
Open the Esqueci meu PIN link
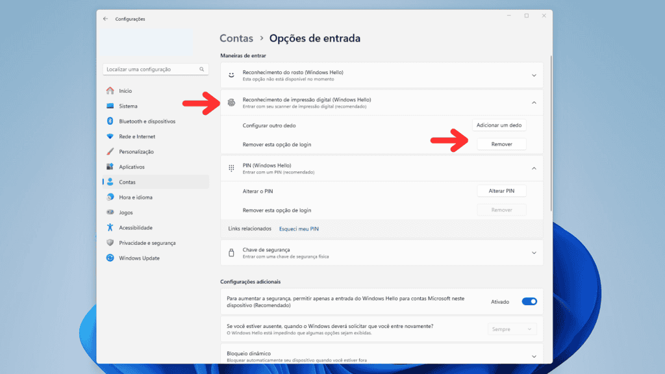pos(298,229)
